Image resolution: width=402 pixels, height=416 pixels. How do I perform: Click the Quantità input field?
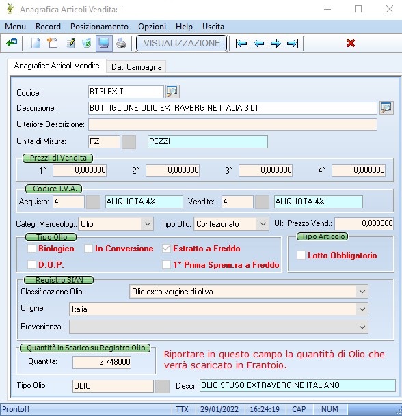click(102, 362)
